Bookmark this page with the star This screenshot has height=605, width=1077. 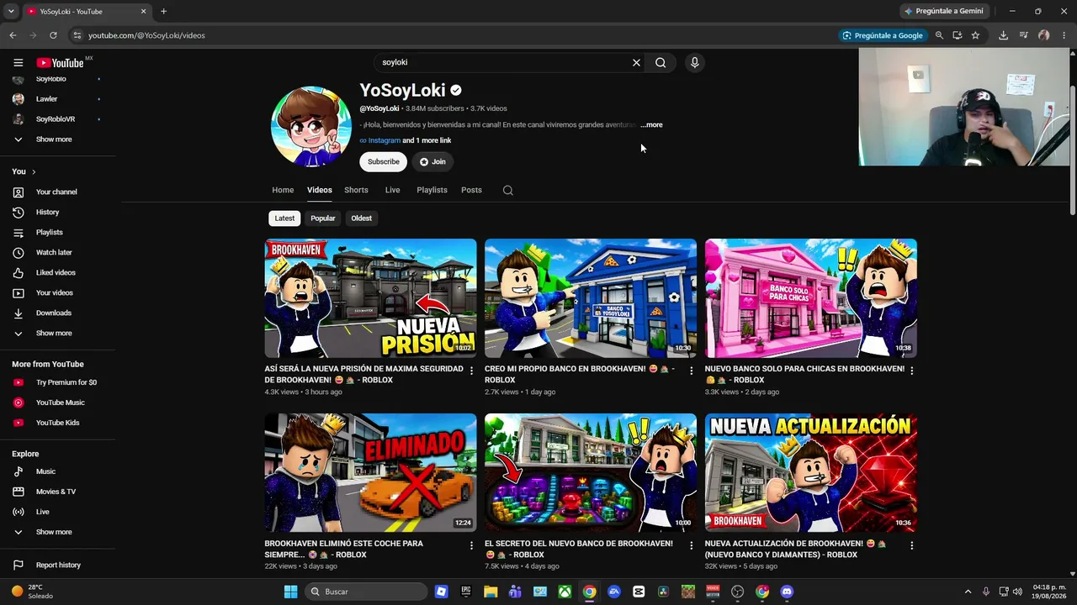pos(975,35)
